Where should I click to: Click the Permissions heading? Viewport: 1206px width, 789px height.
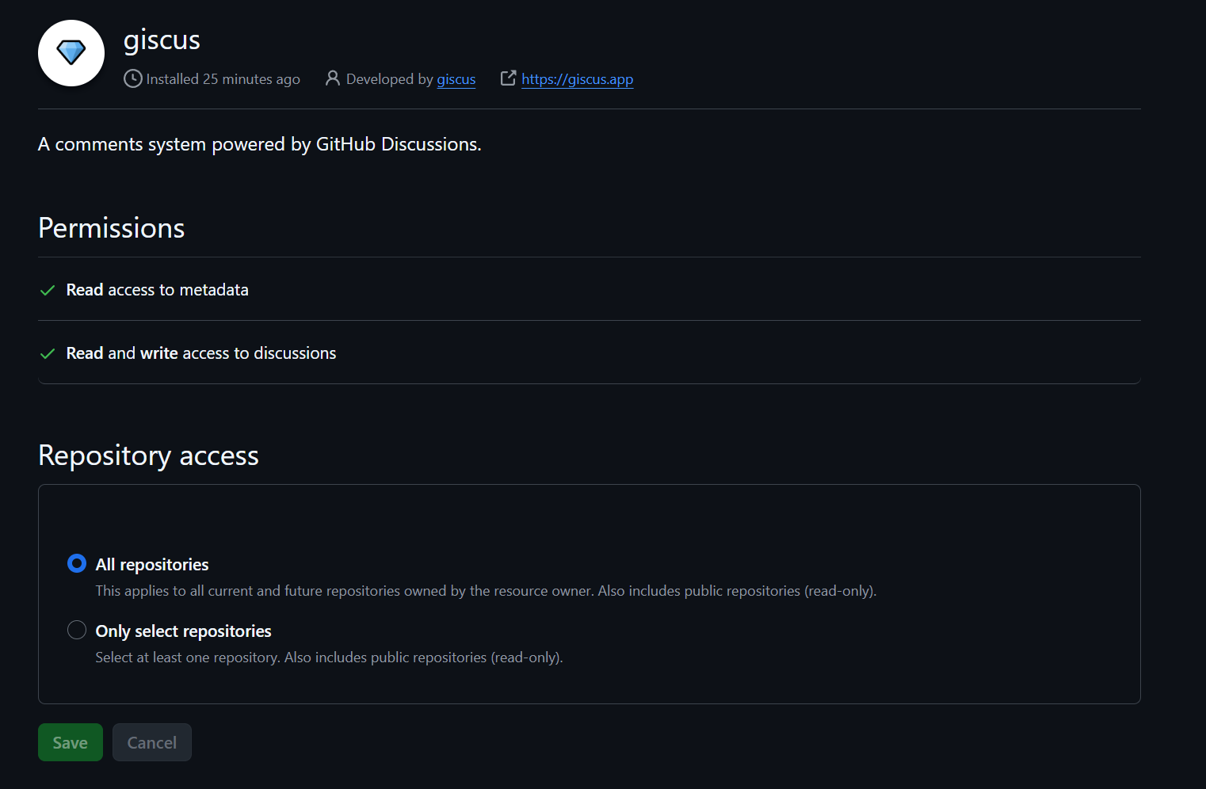[112, 228]
